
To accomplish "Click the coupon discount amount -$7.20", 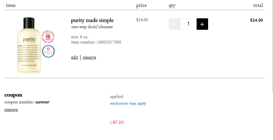I will tap(117, 122).
